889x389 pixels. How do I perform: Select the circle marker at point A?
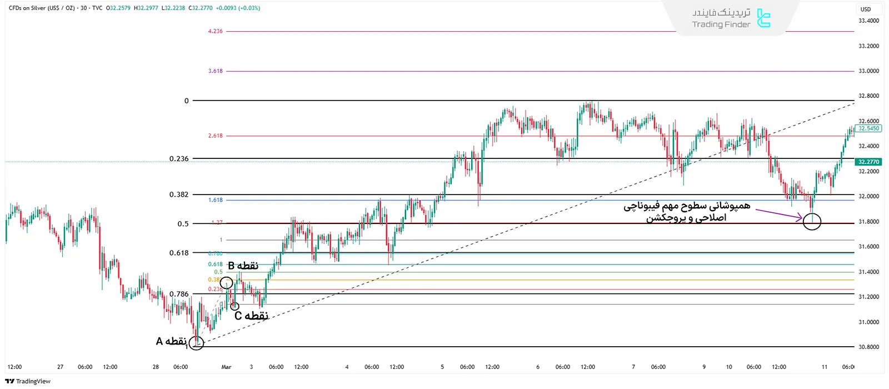(196, 343)
